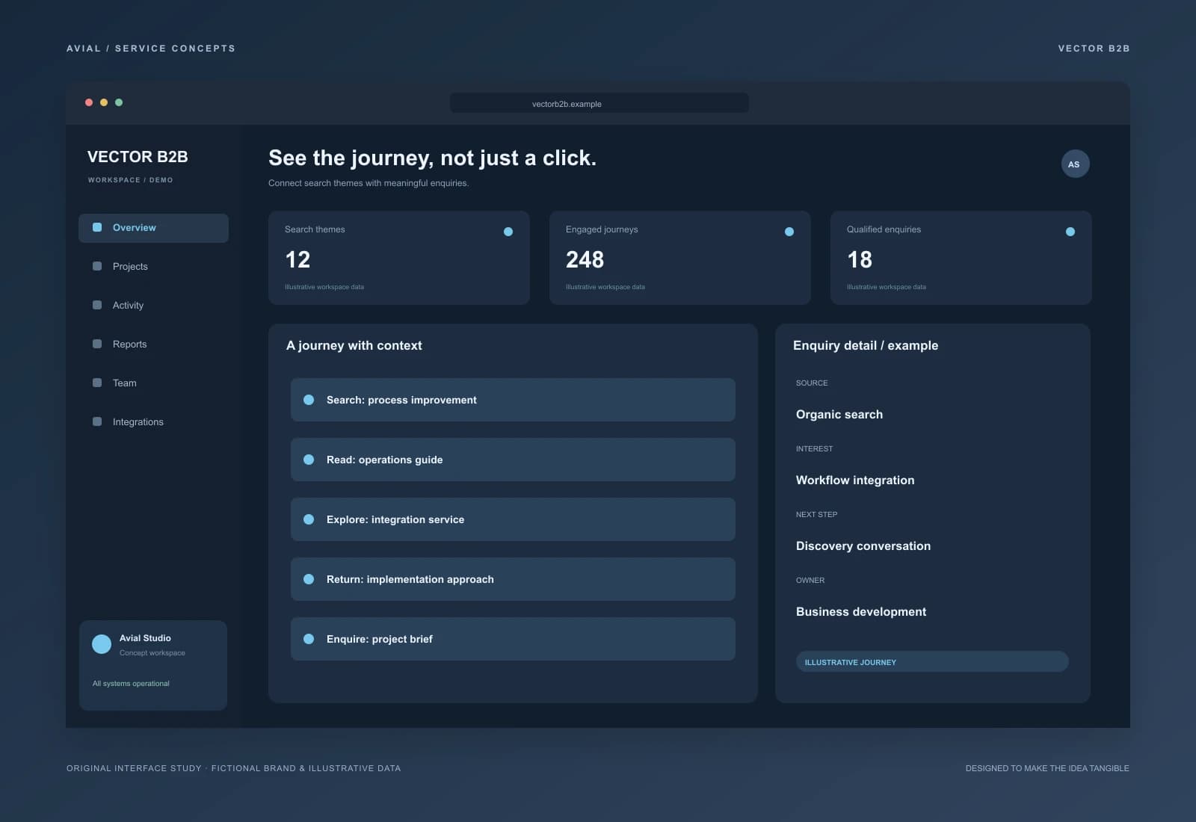Open the Search themes 12 card
Screen dimensions: 1196x822
[x=399, y=258]
